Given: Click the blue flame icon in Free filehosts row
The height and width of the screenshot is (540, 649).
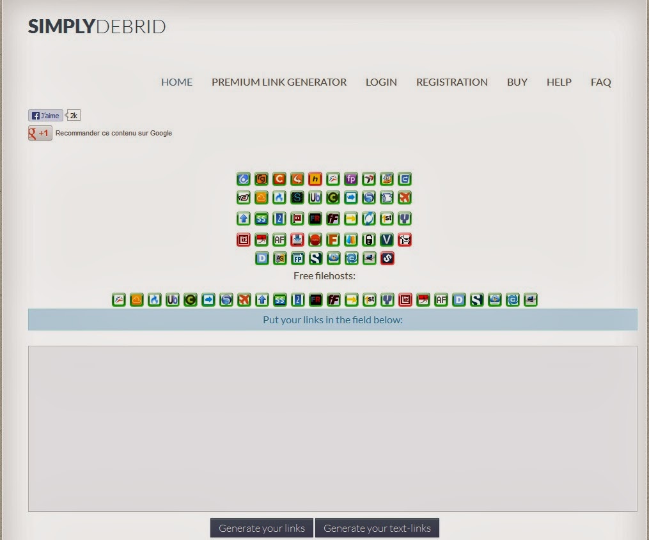Looking at the screenshot, I should click(154, 300).
